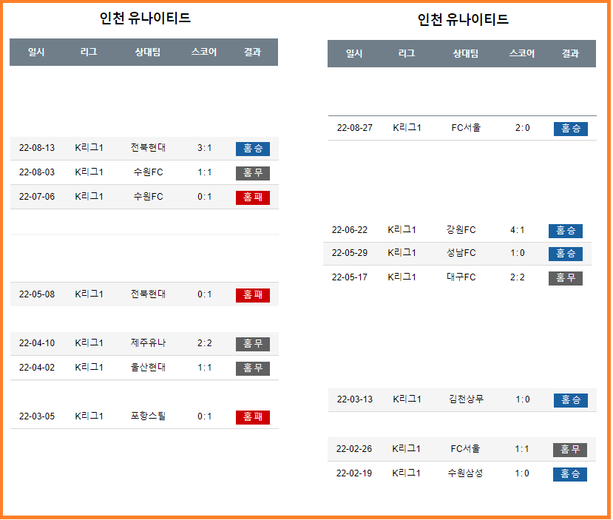The width and height of the screenshot is (613, 520).
Task: Click 스코어 column header in left table
Action: (204, 53)
